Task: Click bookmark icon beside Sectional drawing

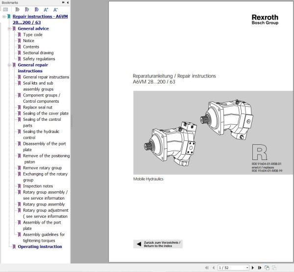Action: click(19, 53)
